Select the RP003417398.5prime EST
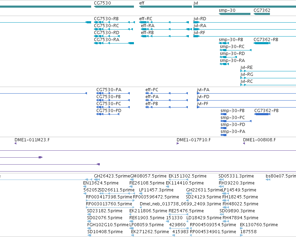Screen dimensions: 296x237 [110, 200]
